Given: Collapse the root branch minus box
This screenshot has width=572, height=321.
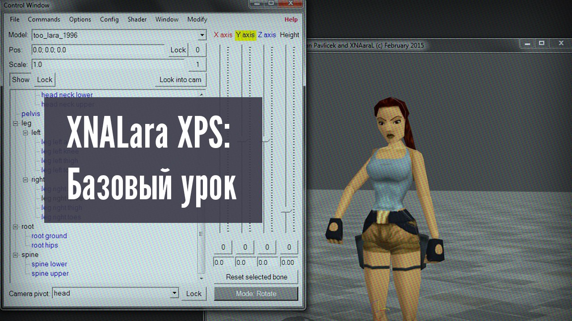Looking at the screenshot, I should 16,226.
